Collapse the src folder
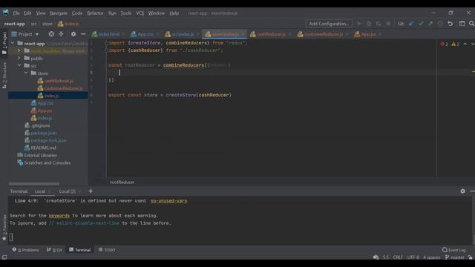This screenshot has height=267, width=475. point(19,65)
